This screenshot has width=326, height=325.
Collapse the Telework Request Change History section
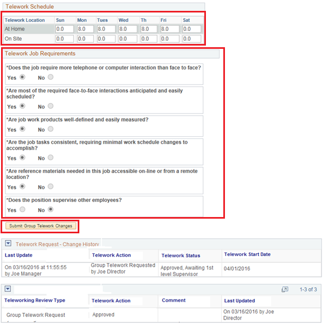8,244
